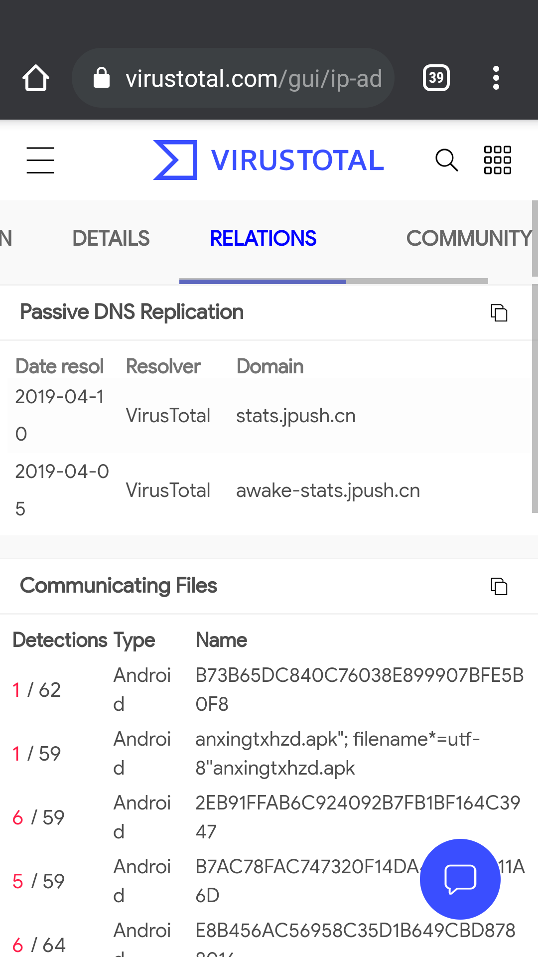This screenshot has width=538, height=957.
Task: Open file anxingtxhzd.apk entry
Action: 338,754
